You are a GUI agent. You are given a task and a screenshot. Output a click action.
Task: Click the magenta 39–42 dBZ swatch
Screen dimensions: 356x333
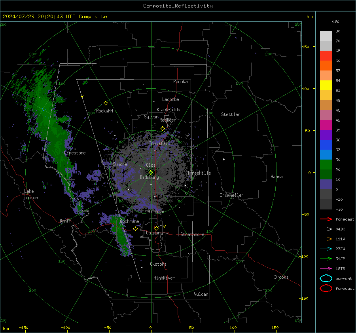click(326, 125)
